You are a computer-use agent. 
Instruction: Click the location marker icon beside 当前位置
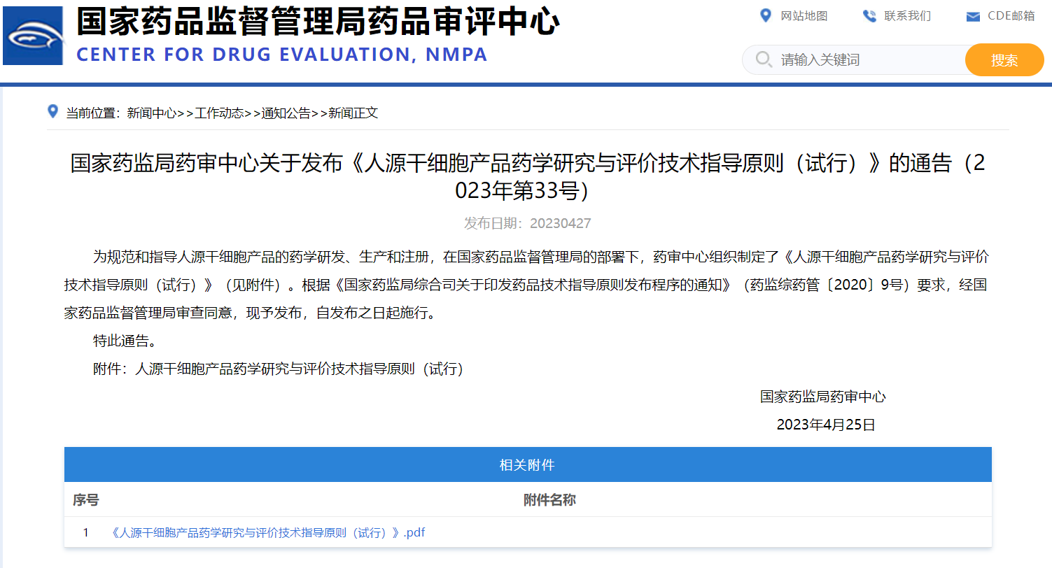52,111
